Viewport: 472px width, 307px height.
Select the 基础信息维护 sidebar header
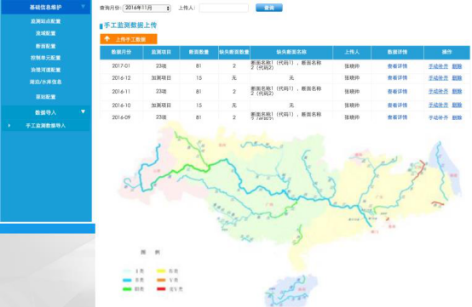(46, 7)
